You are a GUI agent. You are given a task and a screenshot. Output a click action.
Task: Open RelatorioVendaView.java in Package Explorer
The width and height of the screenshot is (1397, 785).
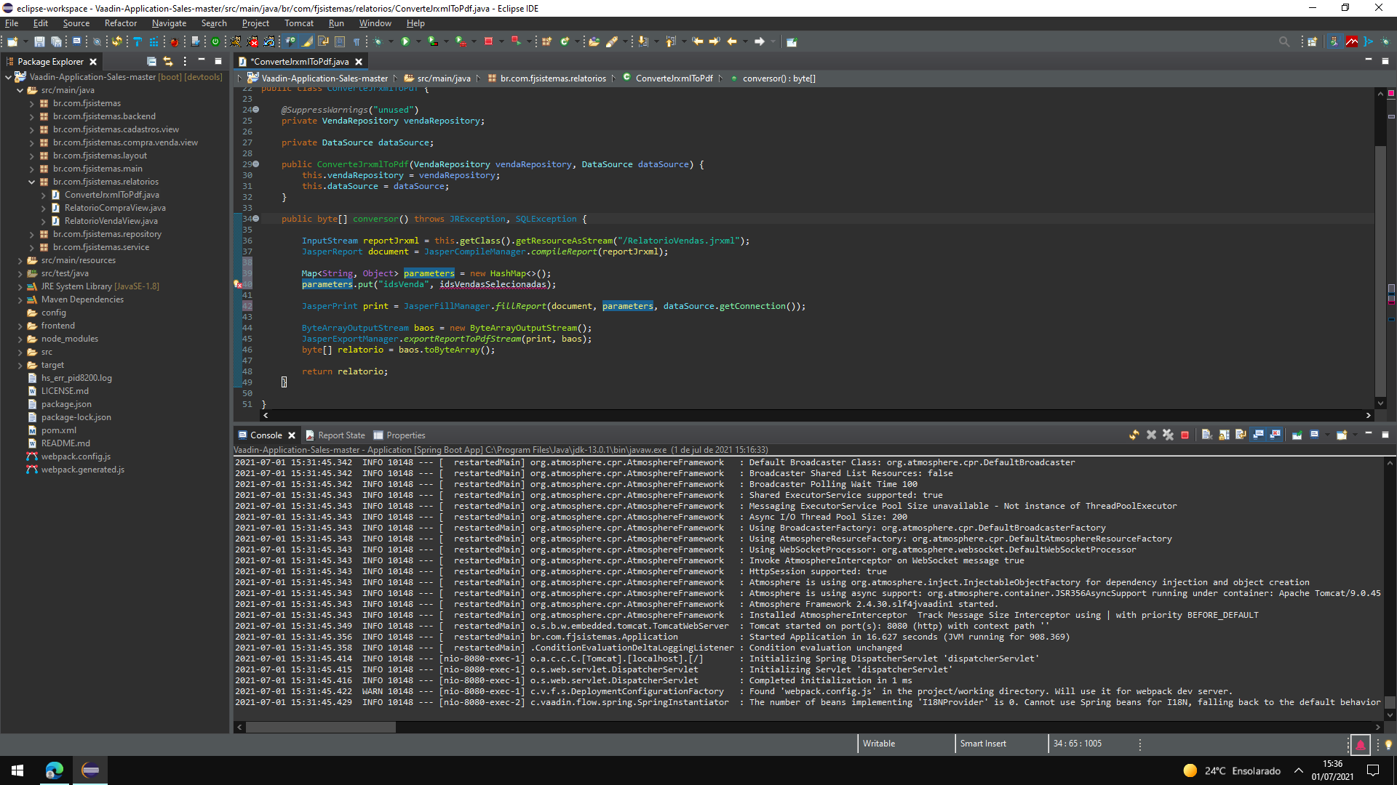click(111, 221)
